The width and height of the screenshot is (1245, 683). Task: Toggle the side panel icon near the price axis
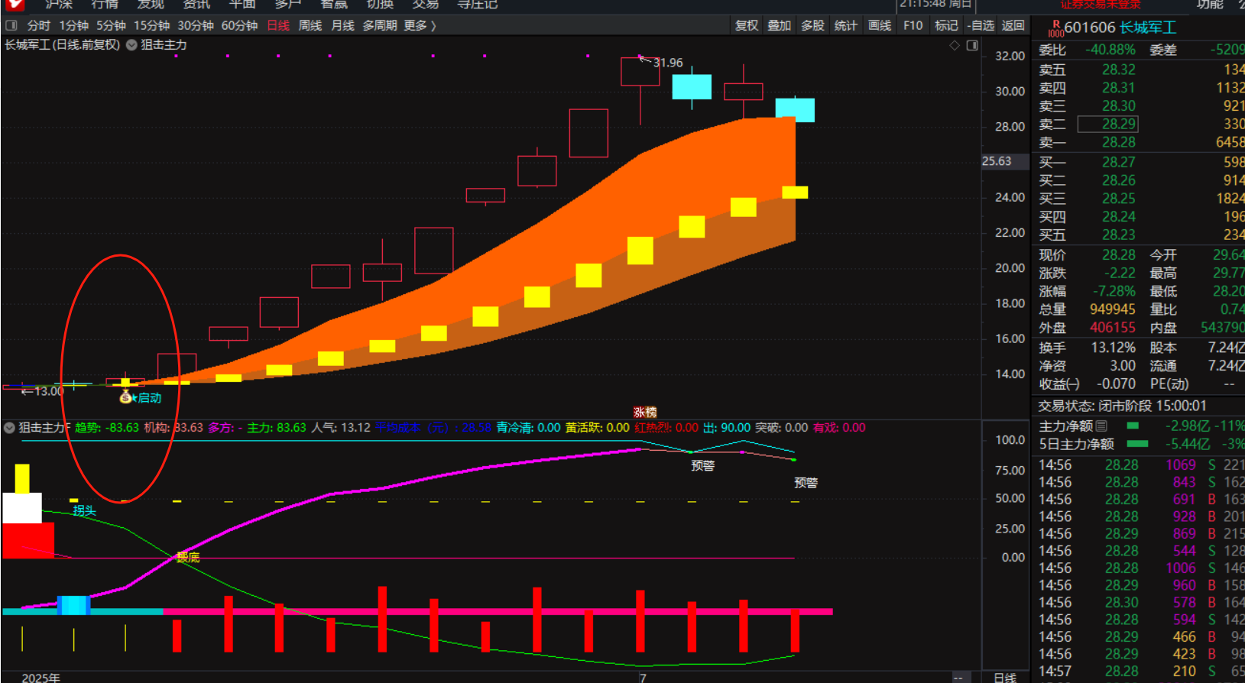click(x=972, y=46)
